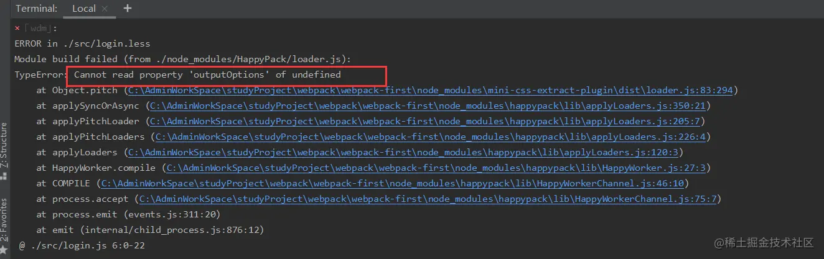
Task: Click the 'Terminal:' panel label
Action: coord(37,9)
